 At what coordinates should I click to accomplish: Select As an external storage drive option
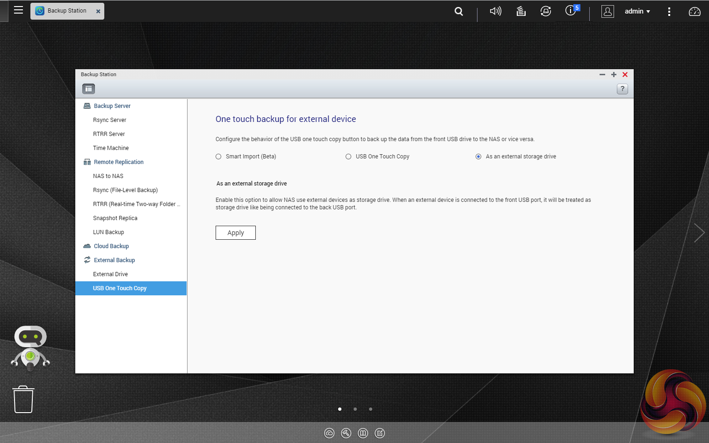coord(478,157)
